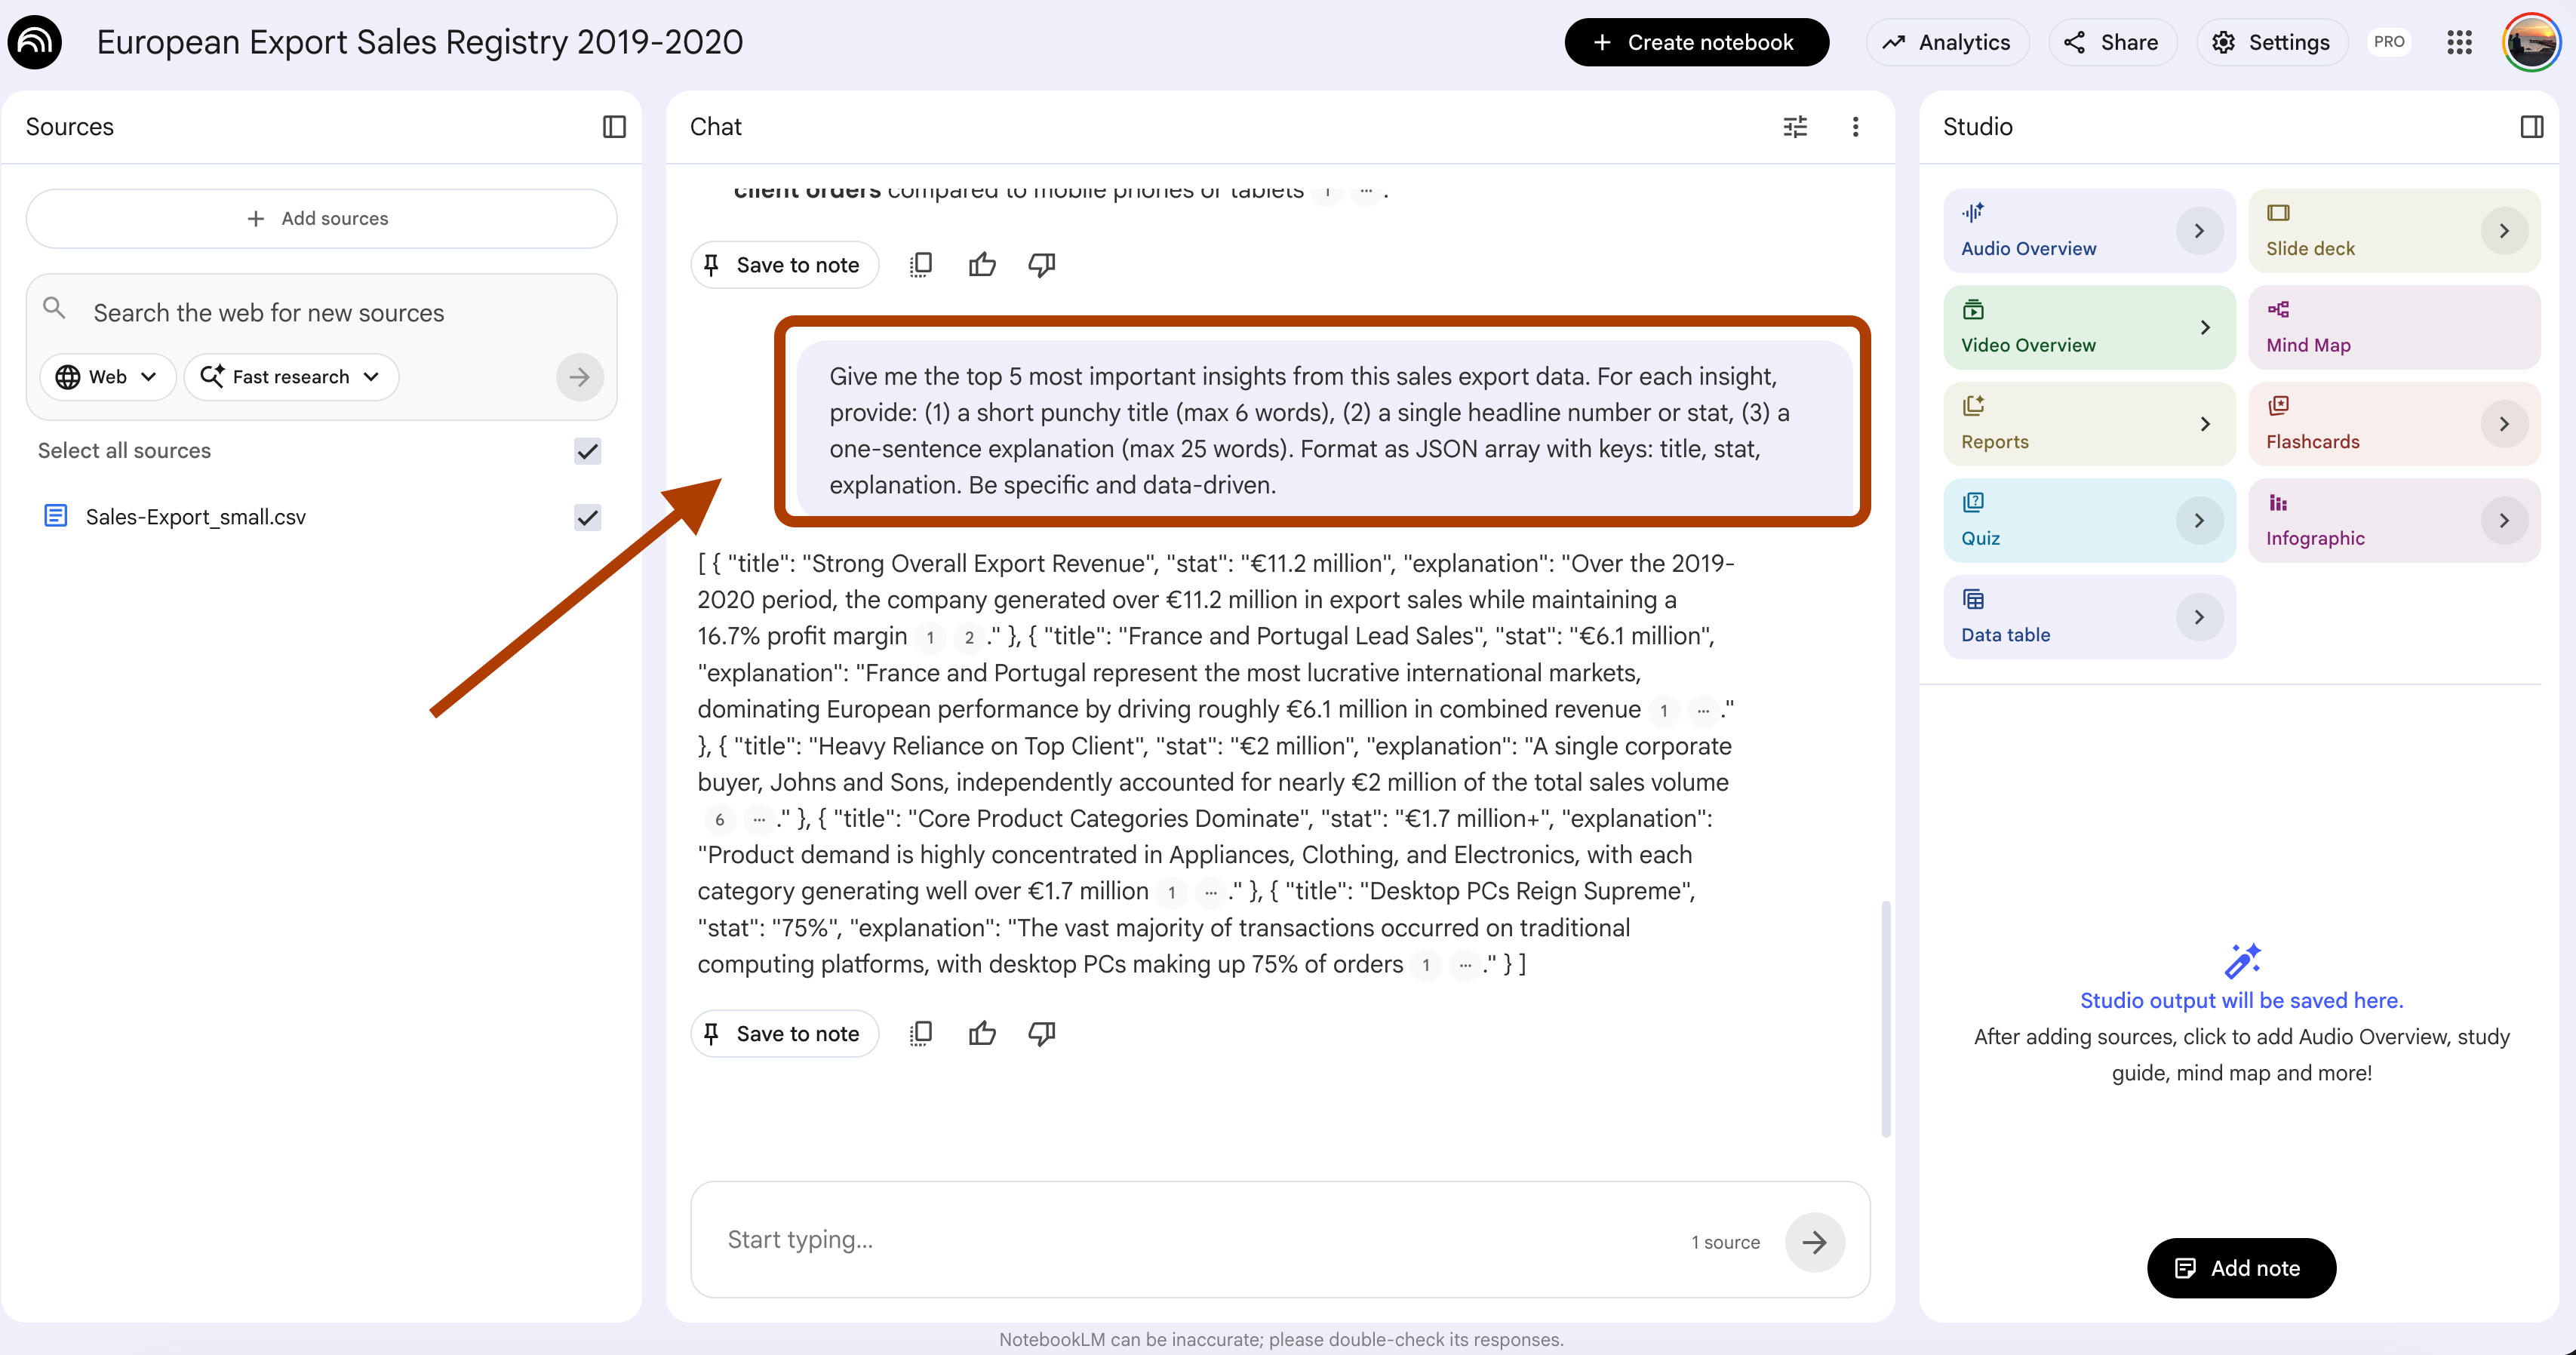Click the chat vertical scrollbar

(x=1885, y=1018)
